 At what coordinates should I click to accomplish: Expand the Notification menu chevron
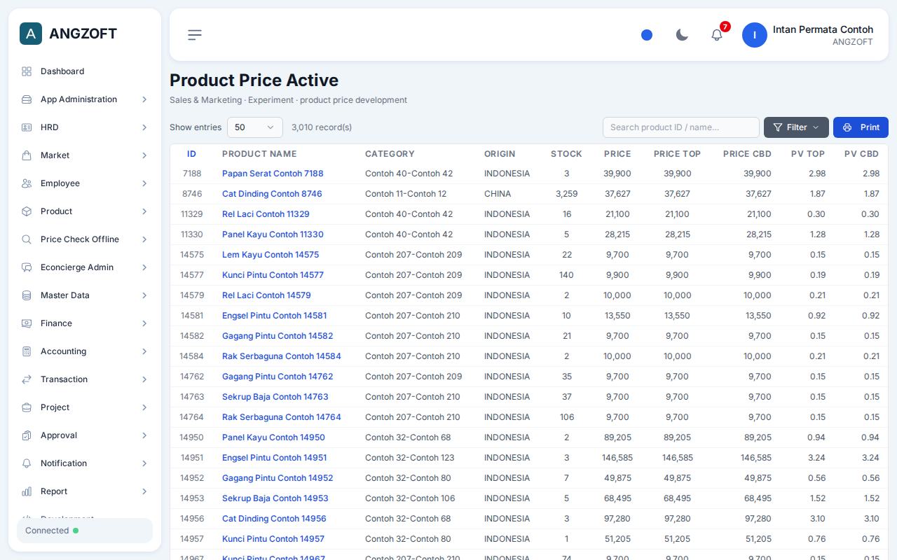click(144, 463)
